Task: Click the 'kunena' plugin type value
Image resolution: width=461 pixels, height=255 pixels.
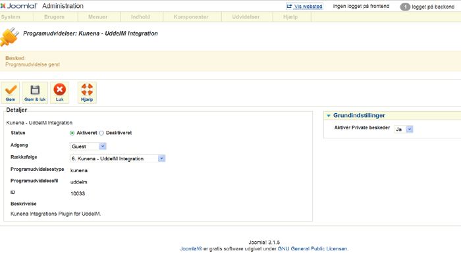Action: [79, 170]
